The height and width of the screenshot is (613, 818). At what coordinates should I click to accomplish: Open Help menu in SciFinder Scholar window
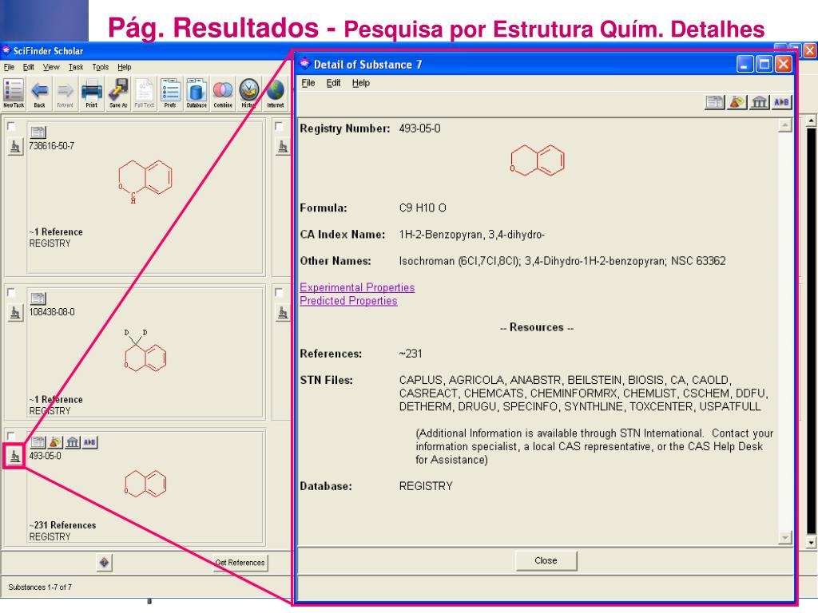[x=124, y=67]
